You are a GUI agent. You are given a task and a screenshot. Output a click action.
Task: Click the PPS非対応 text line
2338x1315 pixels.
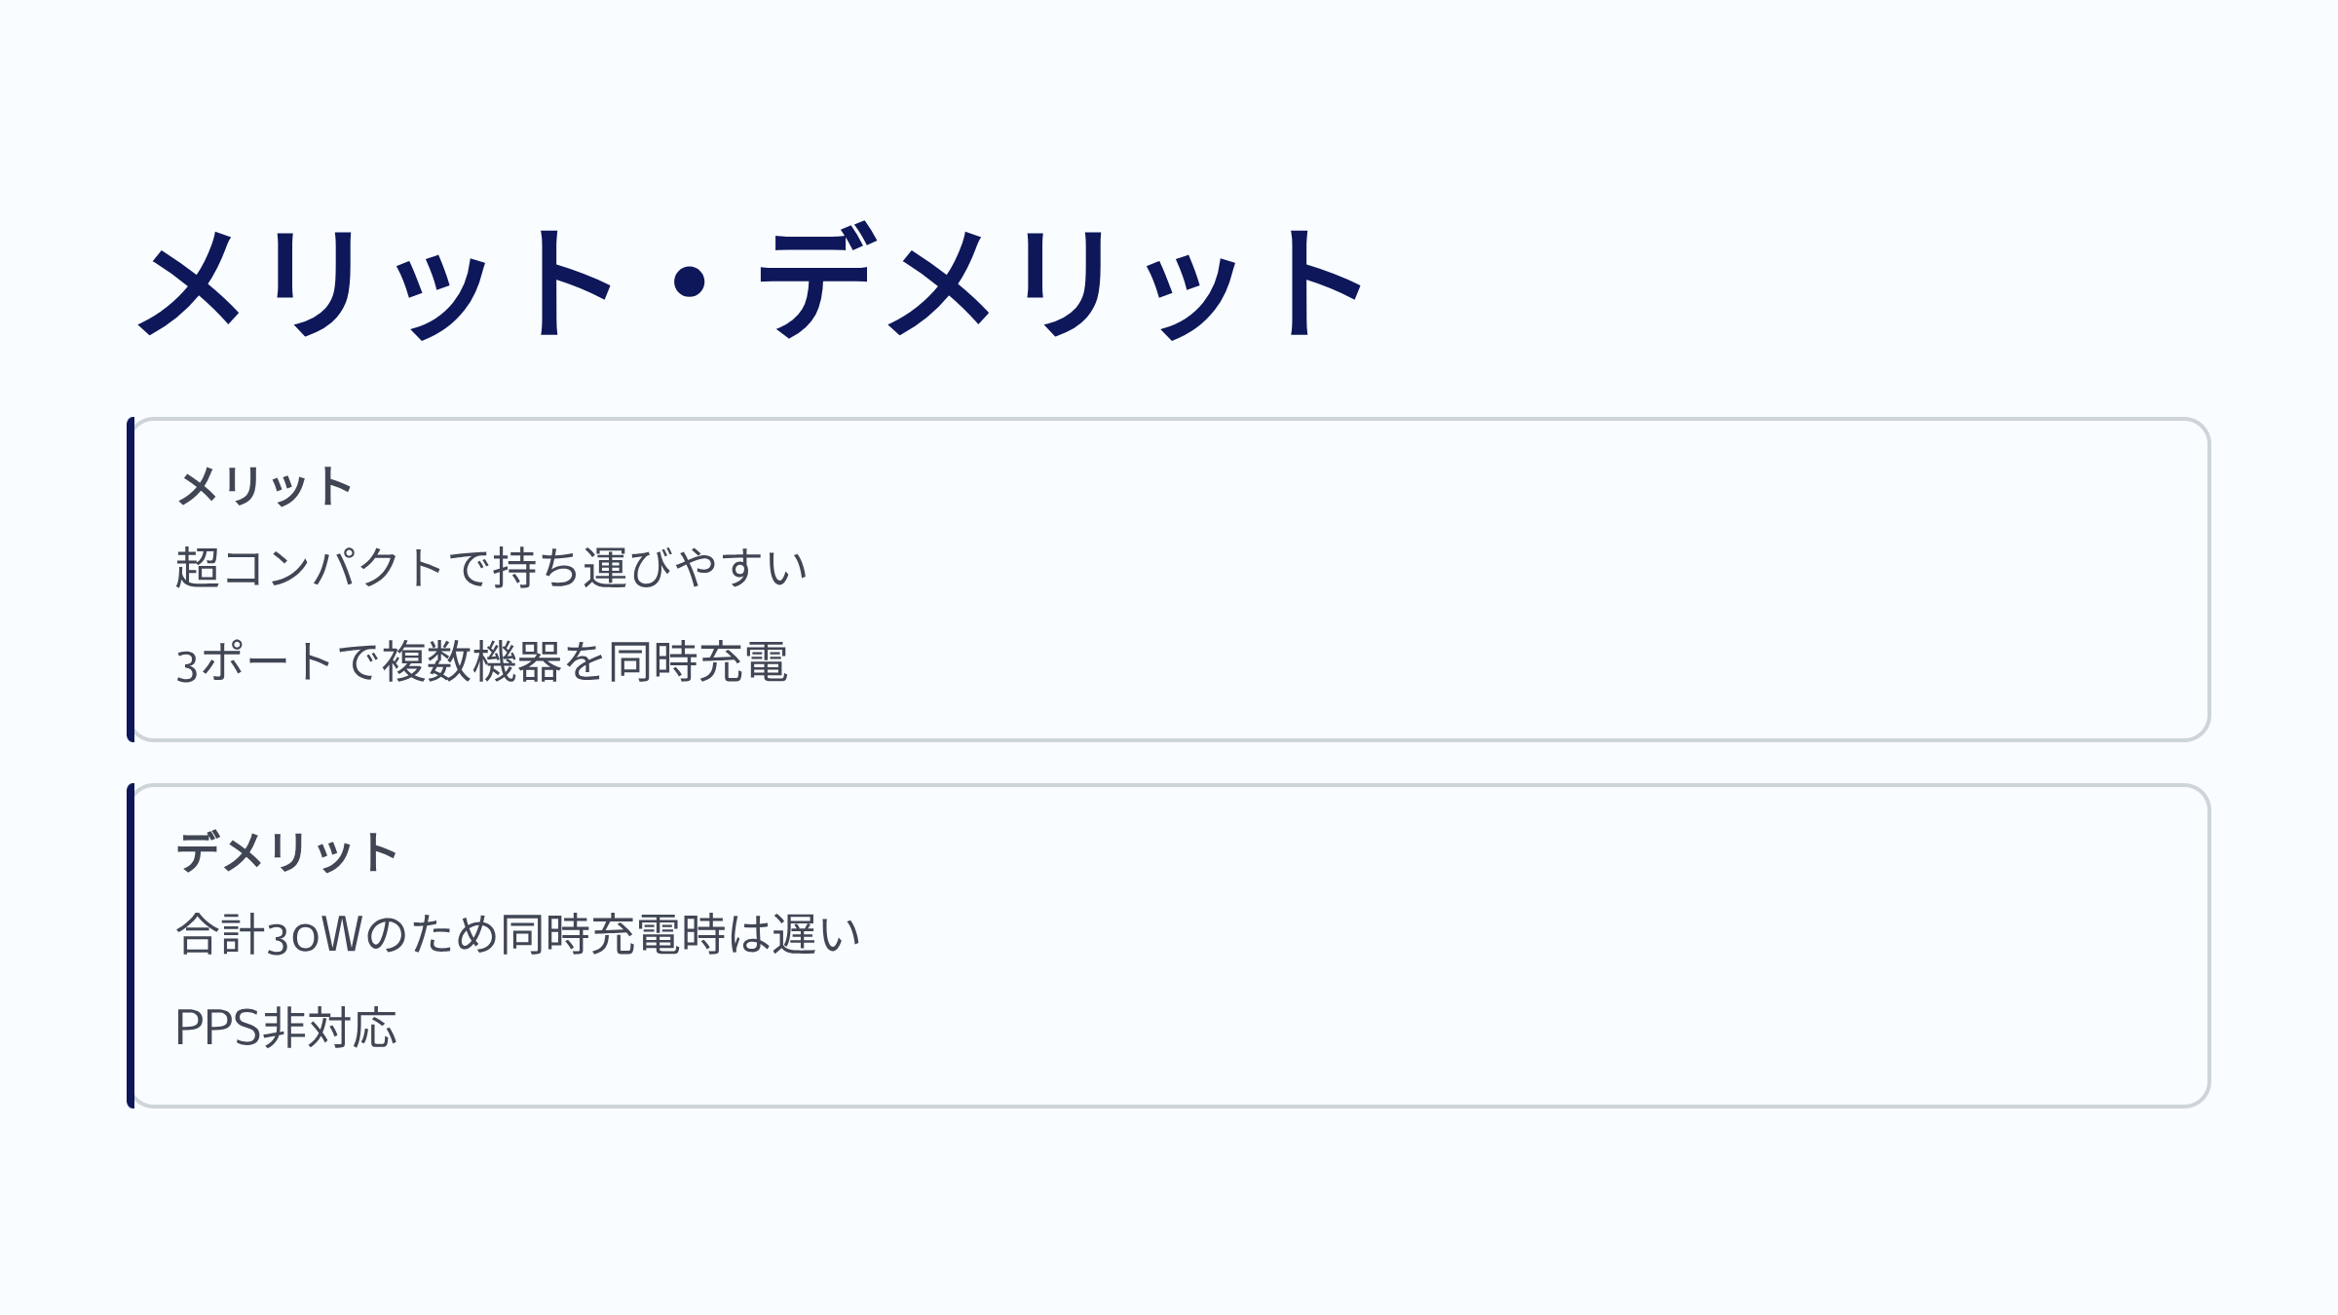click(286, 1028)
